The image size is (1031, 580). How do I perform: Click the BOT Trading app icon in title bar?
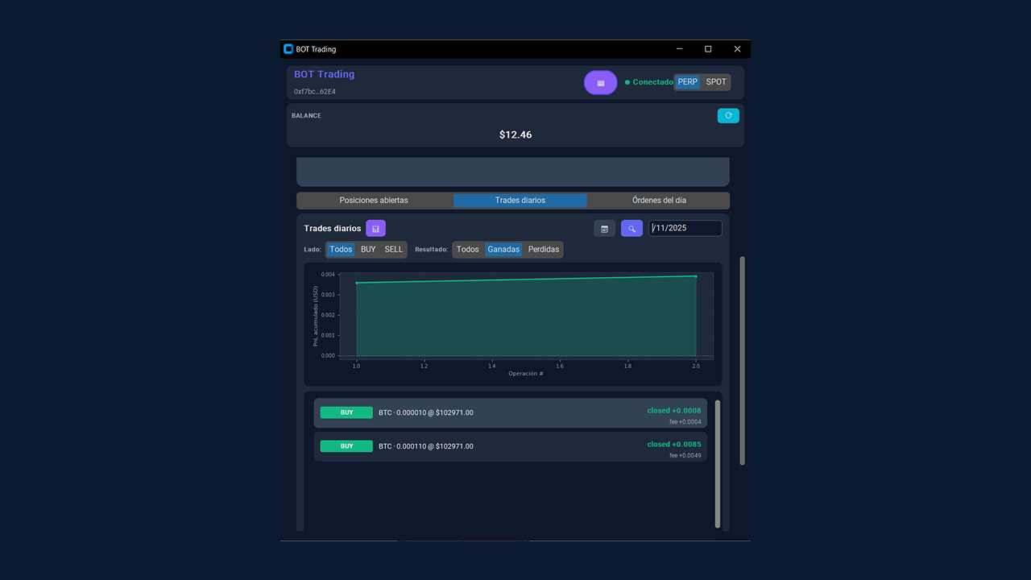[288, 49]
